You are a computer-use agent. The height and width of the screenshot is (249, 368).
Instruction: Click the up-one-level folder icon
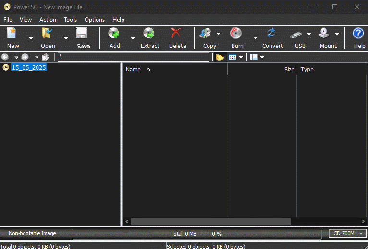(x=45, y=57)
